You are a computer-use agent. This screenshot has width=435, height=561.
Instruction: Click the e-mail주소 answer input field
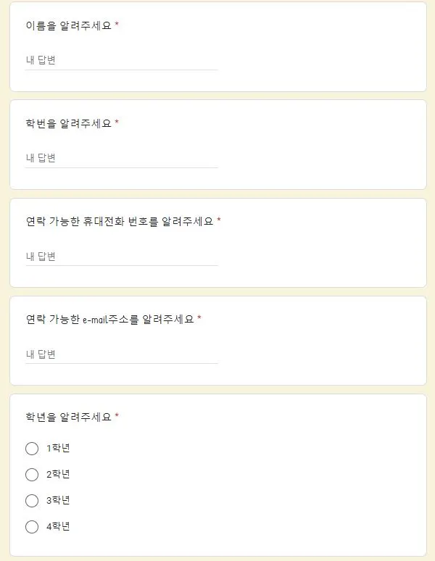[122, 354]
